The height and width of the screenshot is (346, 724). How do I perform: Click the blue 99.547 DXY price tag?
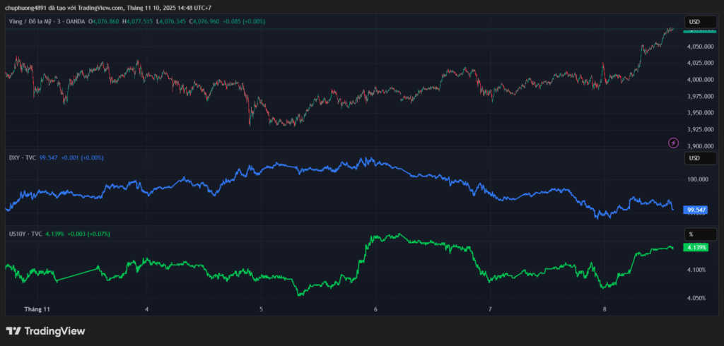696,210
